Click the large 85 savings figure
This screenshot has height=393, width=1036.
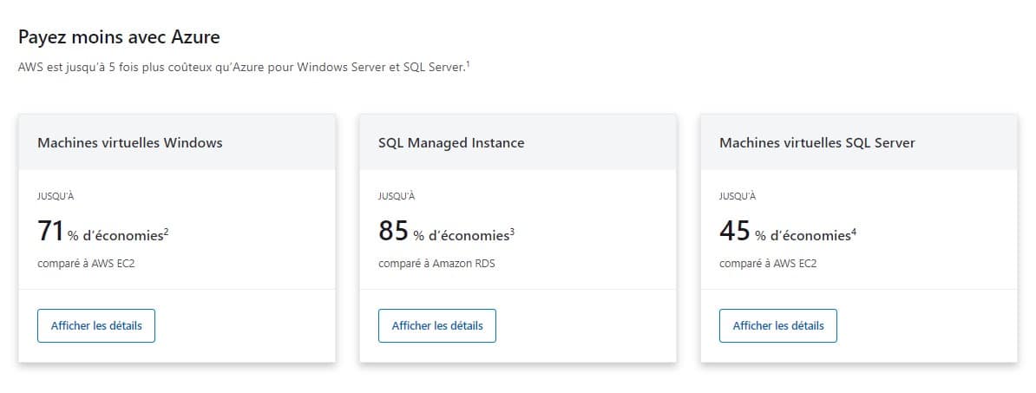click(393, 231)
